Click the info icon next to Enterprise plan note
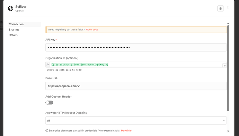 coord(47,130)
